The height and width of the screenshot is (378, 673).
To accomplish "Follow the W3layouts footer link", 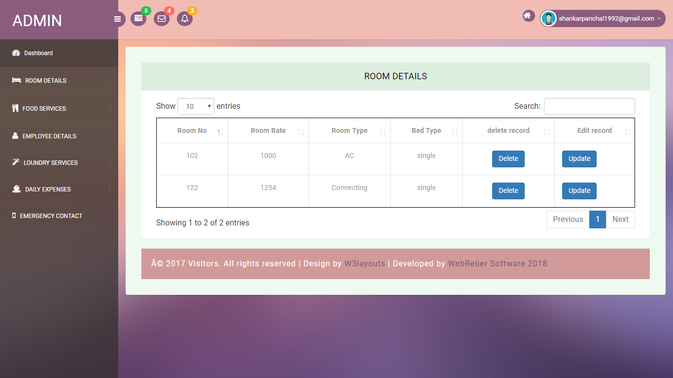I will [365, 263].
